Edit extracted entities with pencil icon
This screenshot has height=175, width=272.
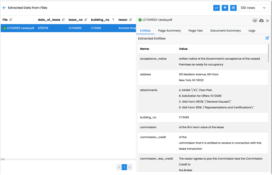coord(267,38)
